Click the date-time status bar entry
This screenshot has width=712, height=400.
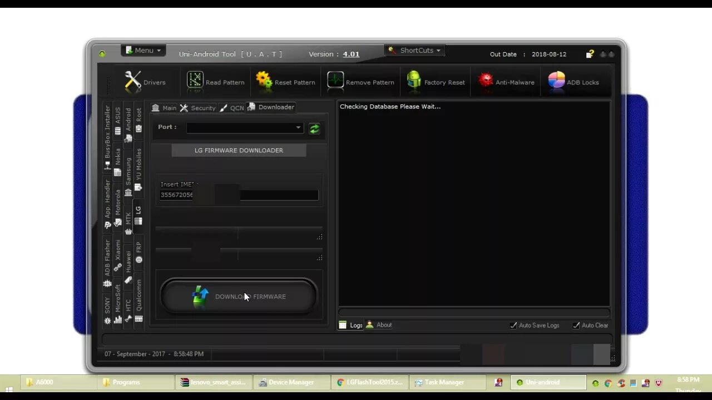click(154, 354)
